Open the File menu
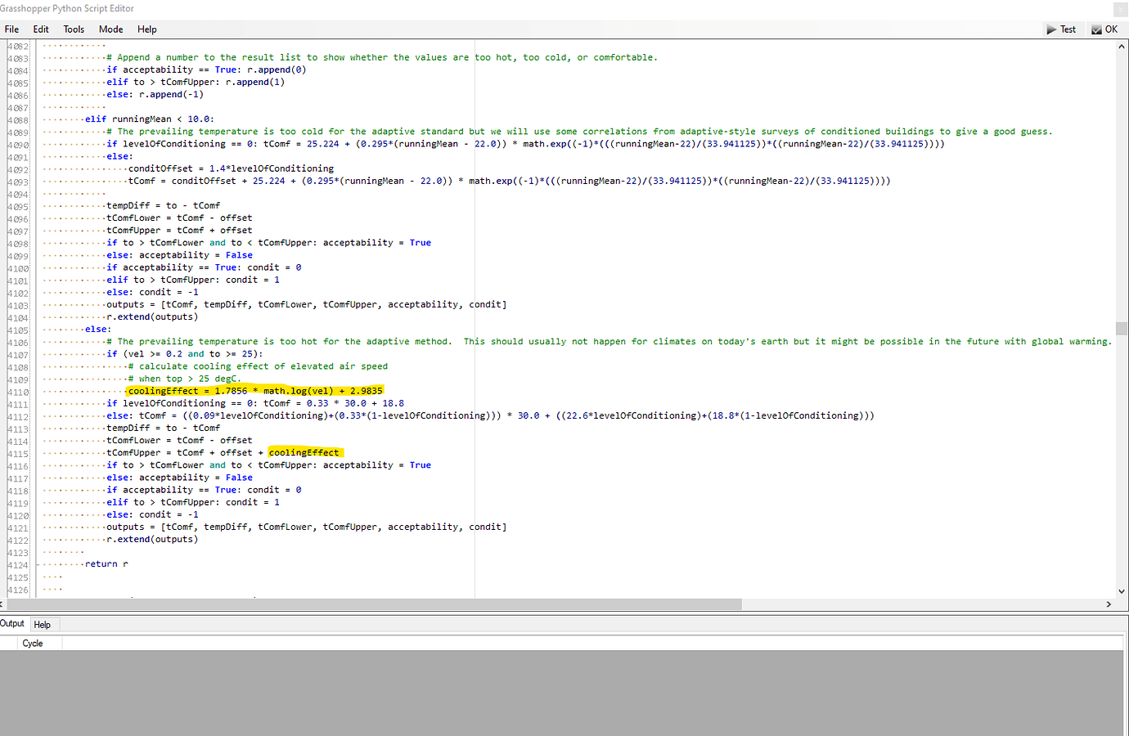 pos(11,29)
